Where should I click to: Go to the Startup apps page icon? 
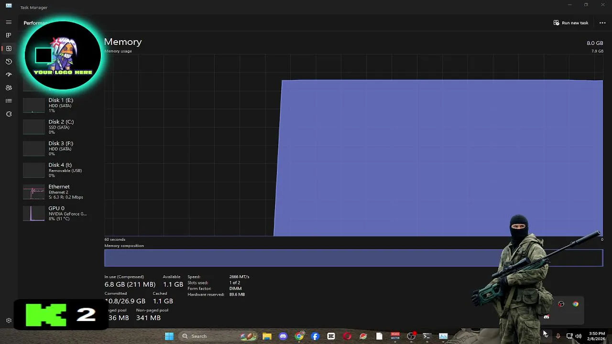(9, 75)
